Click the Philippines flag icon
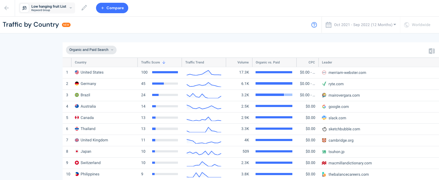This screenshot has width=439, height=180. click(77, 174)
